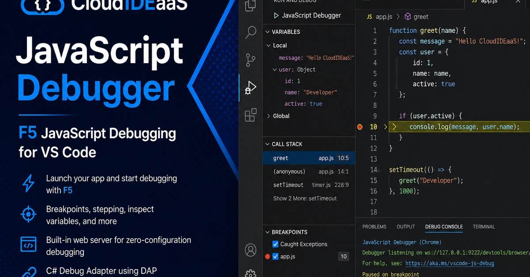This screenshot has height=277, width=530.
Task: Select the (anonymous) call stack frame
Action: pos(309,171)
